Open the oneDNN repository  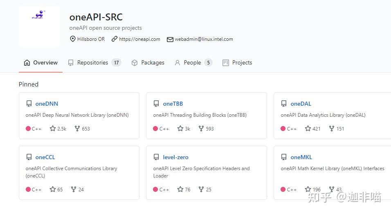tap(47, 104)
